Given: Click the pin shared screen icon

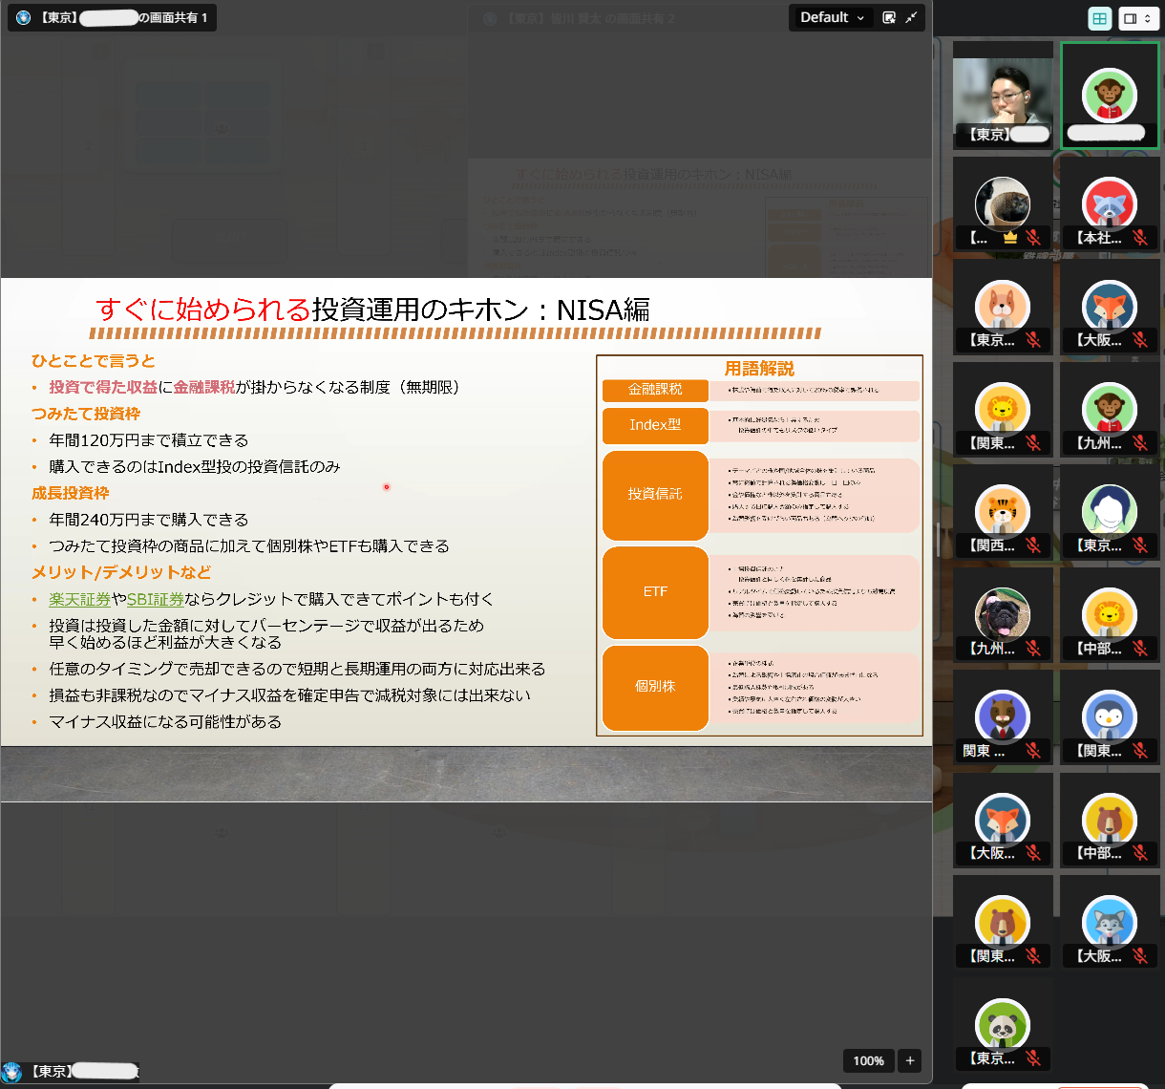Looking at the screenshot, I should pos(889,17).
